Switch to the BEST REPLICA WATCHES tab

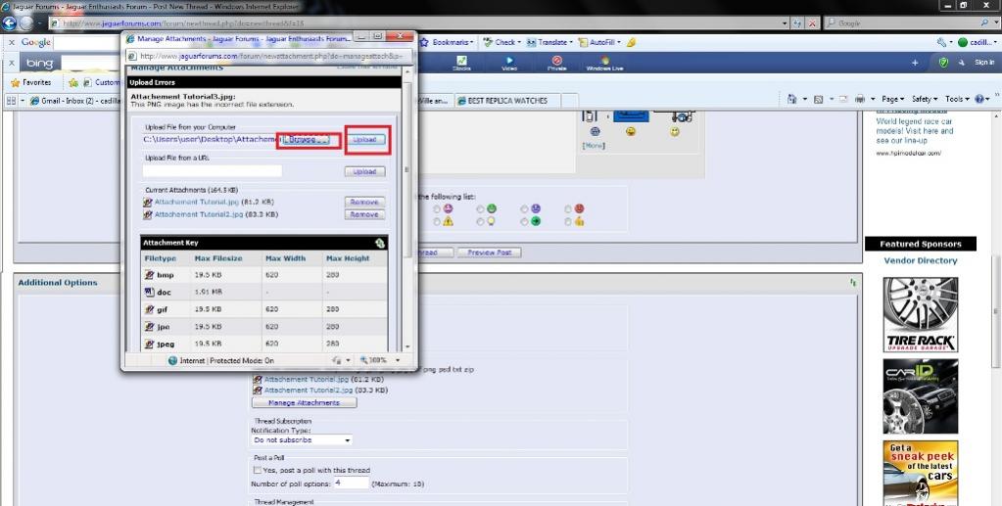click(507, 100)
